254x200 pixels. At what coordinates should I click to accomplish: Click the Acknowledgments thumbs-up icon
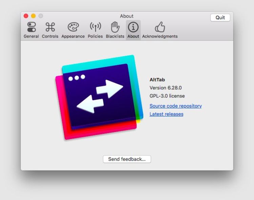(x=160, y=27)
